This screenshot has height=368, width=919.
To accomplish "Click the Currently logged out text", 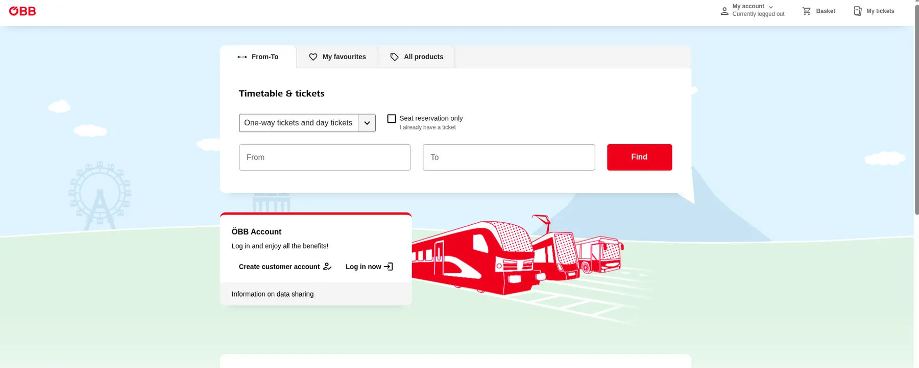I will [758, 14].
